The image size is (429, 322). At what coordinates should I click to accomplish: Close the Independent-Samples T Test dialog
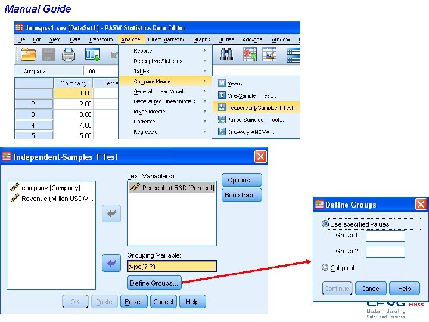click(260, 157)
